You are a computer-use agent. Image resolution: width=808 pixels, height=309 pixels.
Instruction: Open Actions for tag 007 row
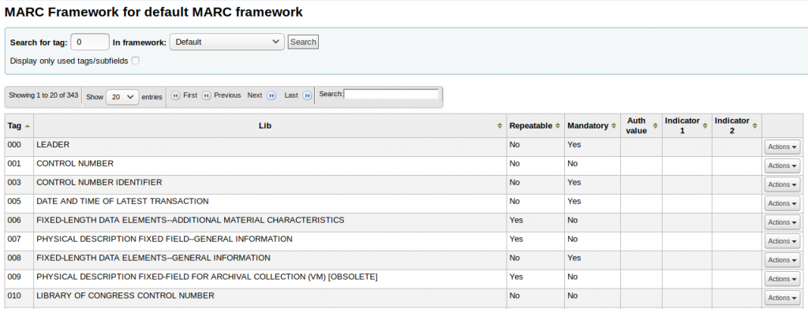782,241
